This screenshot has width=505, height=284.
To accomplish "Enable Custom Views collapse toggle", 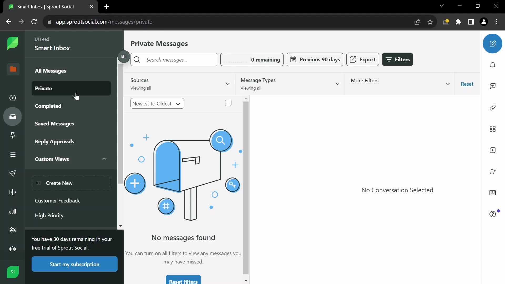I will click(x=104, y=159).
